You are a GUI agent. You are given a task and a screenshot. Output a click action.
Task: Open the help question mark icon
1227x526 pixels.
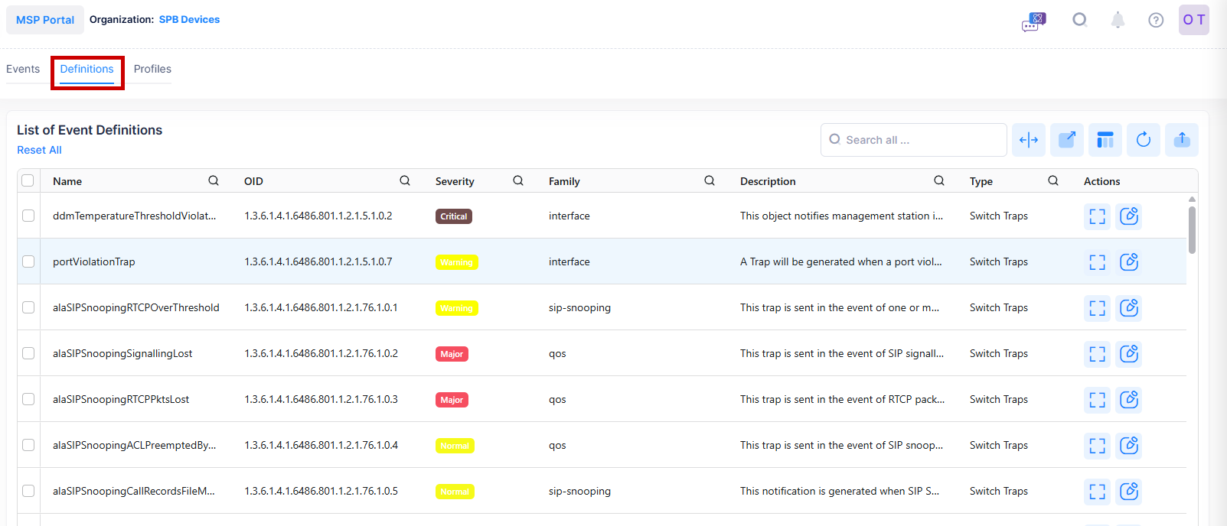point(1156,20)
